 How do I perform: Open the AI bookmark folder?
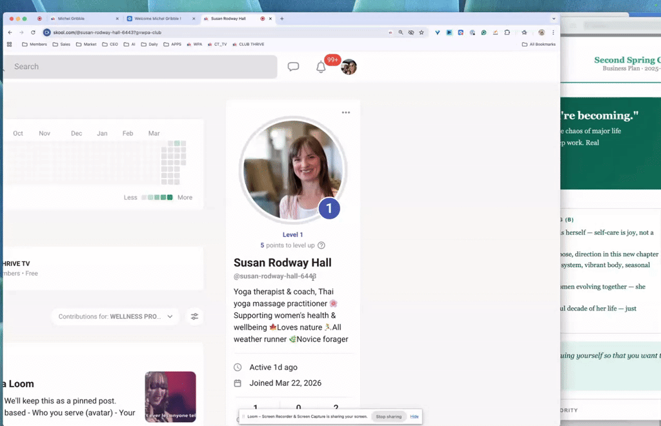129,45
